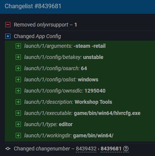Select the description value 'Workshop Tools'
This screenshot has width=155, height=156.
(93, 102)
